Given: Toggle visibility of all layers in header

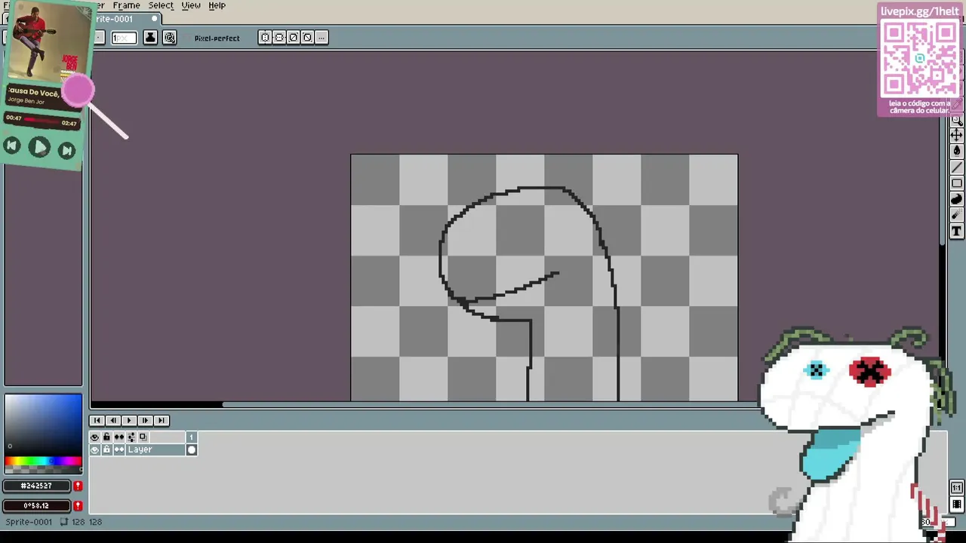Looking at the screenshot, I should click(94, 437).
